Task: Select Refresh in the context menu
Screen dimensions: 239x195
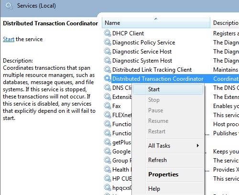Action: pyautogui.click(x=157, y=160)
